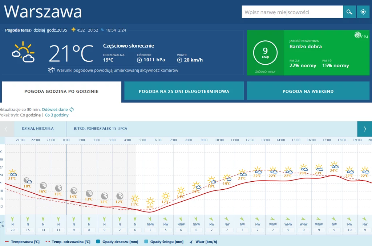The image size is (372, 246).
Task: Click the mosquito activity icon
Action: pyautogui.click(x=52, y=70)
